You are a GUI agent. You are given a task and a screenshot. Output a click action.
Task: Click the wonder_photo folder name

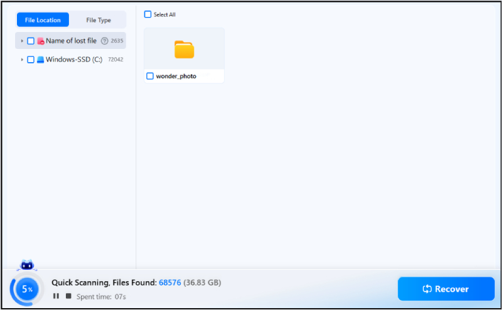tap(176, 76)
